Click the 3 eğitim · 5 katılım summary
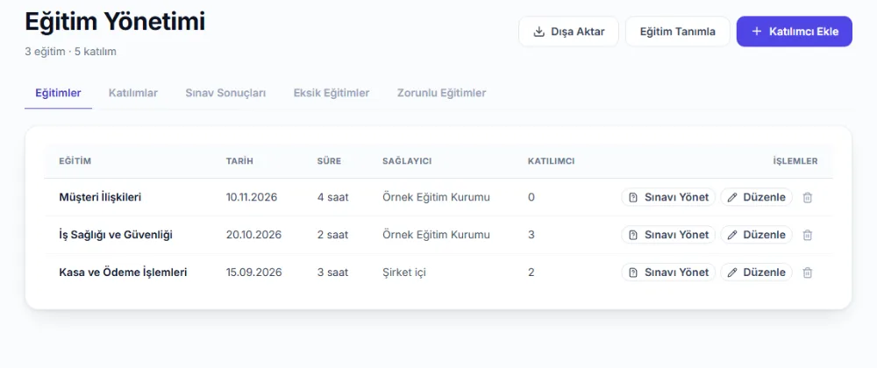Viewport: 877px width, 368px height. (x=70, y=52)
